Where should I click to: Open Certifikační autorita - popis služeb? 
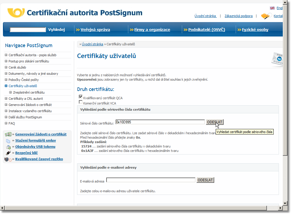32,55
